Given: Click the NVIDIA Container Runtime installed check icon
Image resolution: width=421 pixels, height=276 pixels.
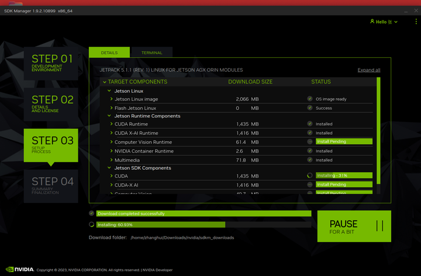Looking at the screenshot, I should click(x=310, y=151).
